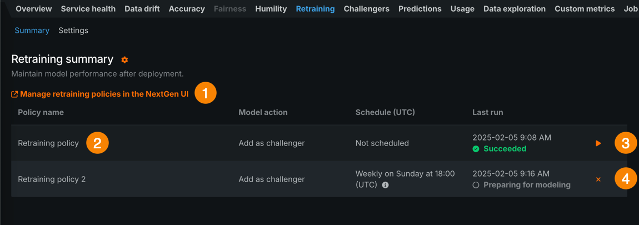This screenshot has height=225, width=639.
Task: Open the Service health tab
Action: [x=88, y=9]
